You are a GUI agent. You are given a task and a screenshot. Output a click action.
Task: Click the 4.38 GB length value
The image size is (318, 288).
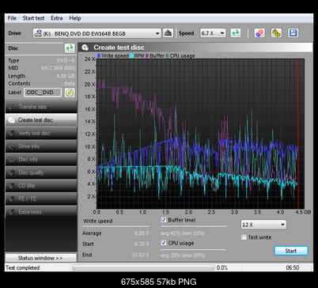pos(66,76)
